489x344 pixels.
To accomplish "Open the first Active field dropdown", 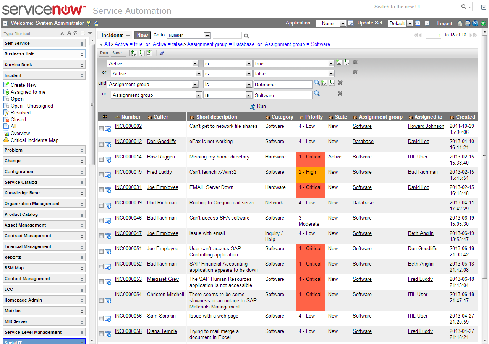I will (153, 64).
